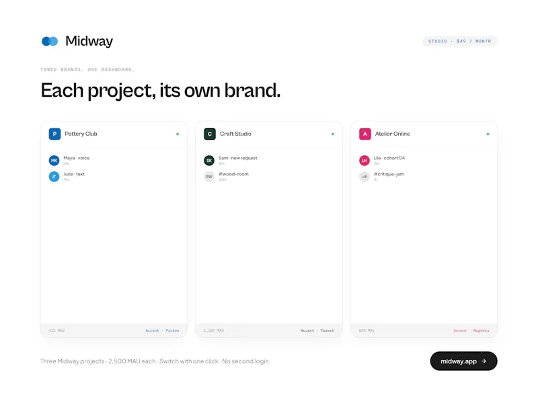Viewport: 538px width, 403px height.
Task: Click the midway.app arrow button
Action: 463,361
